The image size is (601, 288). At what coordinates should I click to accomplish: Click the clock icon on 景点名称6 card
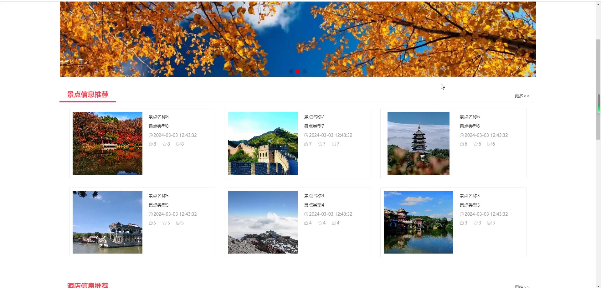pos(462,135)
